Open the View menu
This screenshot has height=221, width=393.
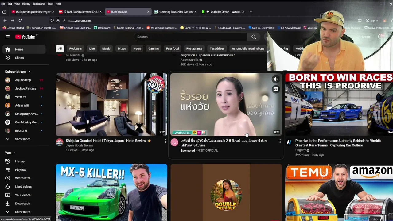pos(17,4)
